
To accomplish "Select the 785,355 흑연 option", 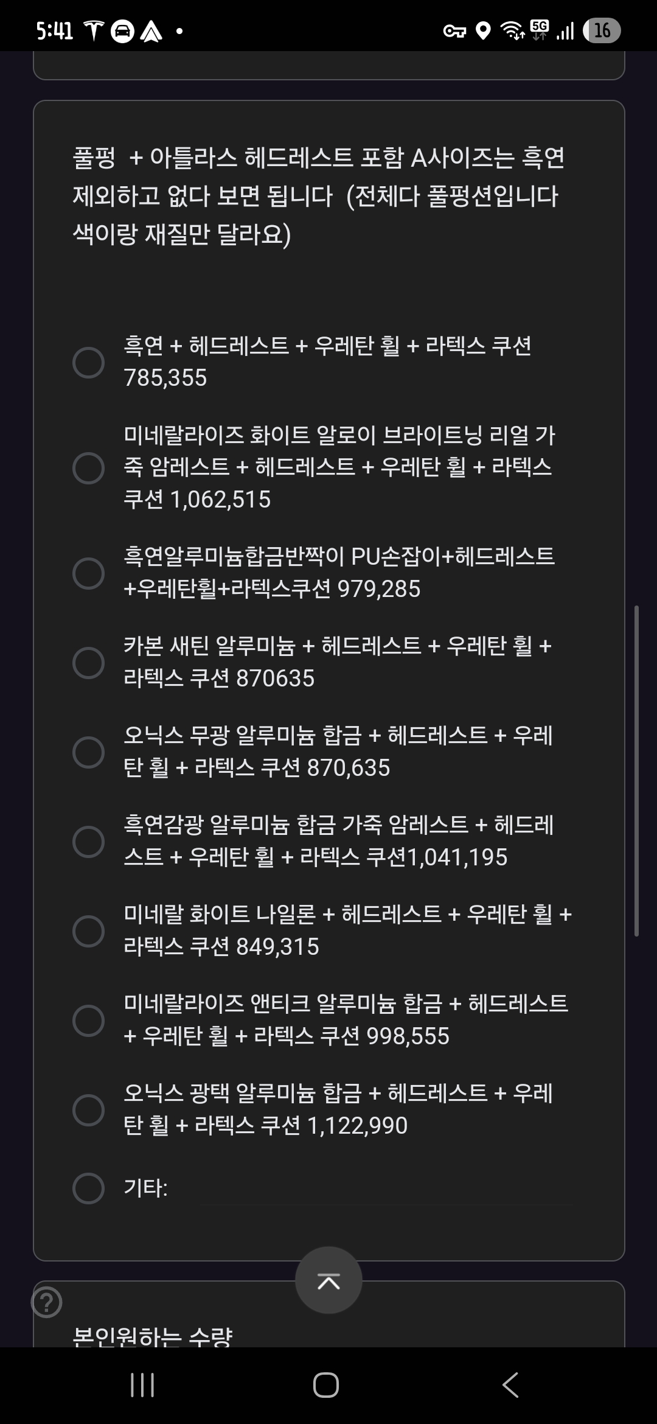I will (89, 363).
